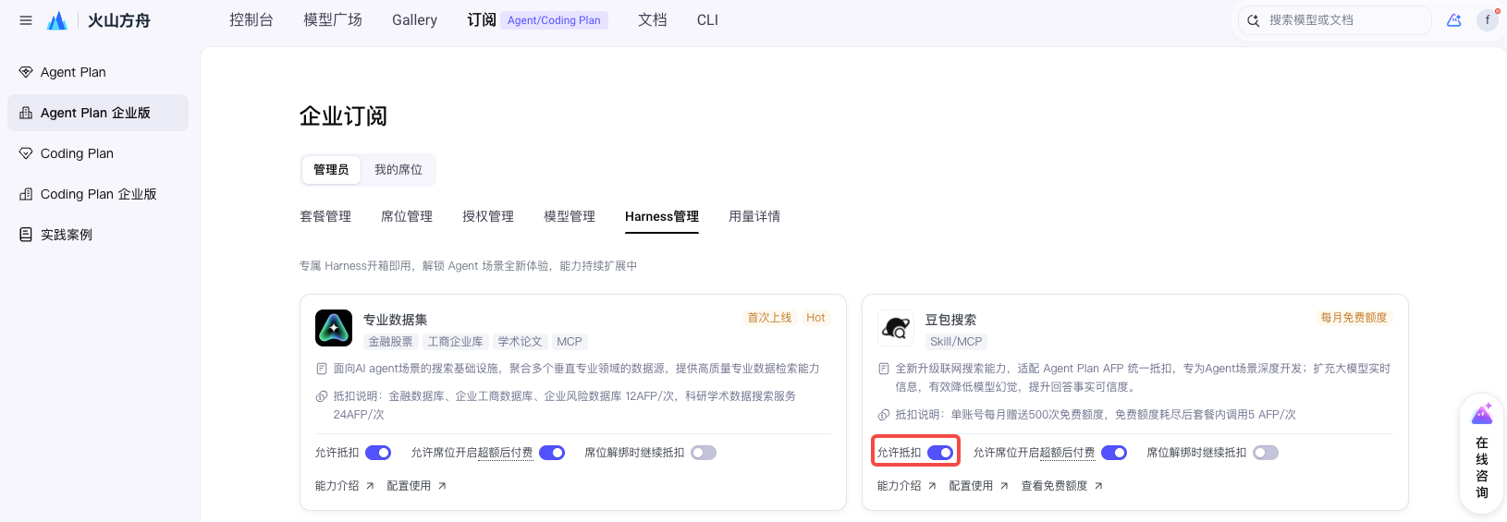Click the Coding Plan 企业版 building icon
Image resolution: width=1507 pixels, height=522 pixels.
coord(26,194)
